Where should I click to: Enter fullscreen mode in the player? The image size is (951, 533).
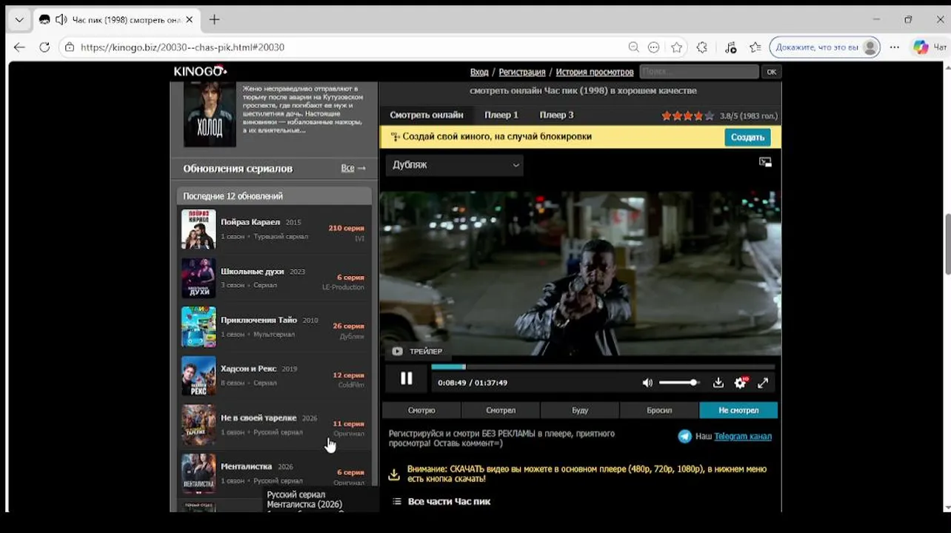pos(763,383)
